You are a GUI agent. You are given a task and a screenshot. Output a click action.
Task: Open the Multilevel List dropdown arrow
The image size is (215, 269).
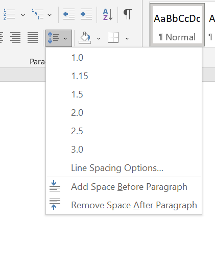(x=50, y=15)
